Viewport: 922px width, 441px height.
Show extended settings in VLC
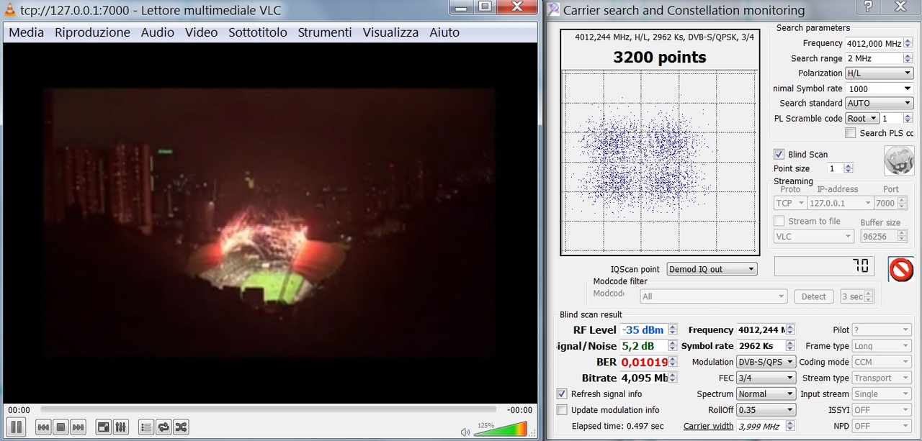[121, 427]
